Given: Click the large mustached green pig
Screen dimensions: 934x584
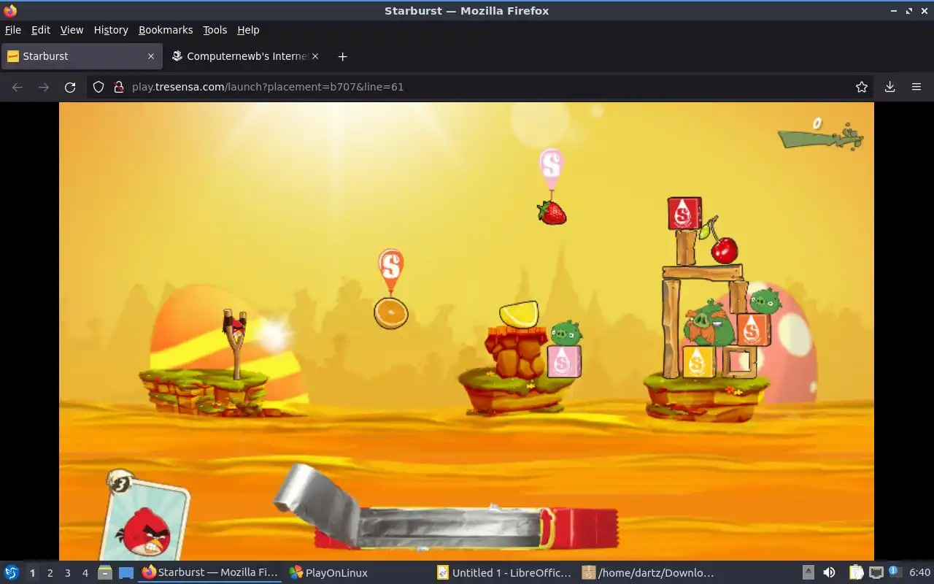Looking at the screenshot, I should pyautogui.click(x=709, y=323).
